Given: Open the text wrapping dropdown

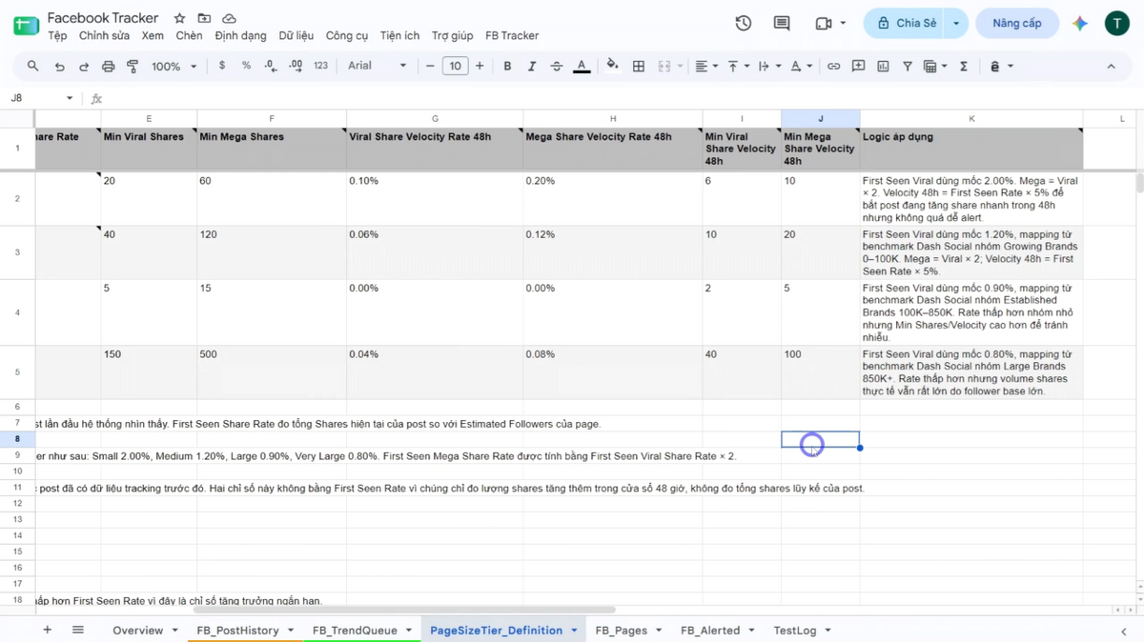Looking at the screenshot, I should pyautogui.click(x=768, y=66).
